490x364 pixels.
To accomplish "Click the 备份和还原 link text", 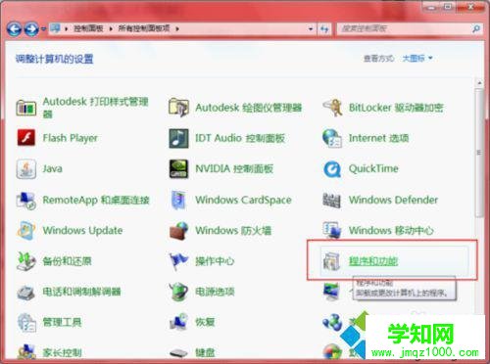I will click(x=67, y=261).
